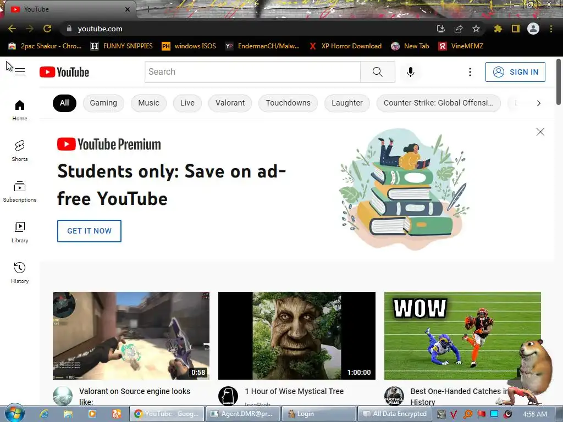The width and height of the screenshot is (563, 422).
Task: Open Shorts in the sidebar
Action: (x=20, y=151)
